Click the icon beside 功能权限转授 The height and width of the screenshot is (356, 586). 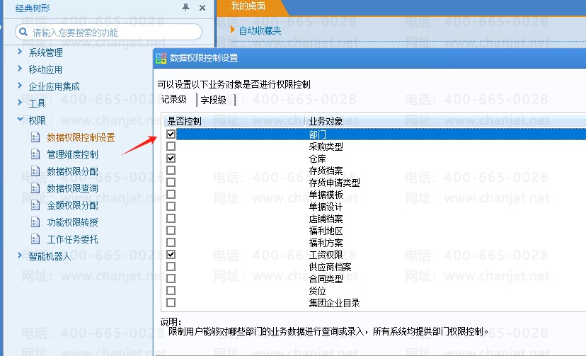[35, 222]
